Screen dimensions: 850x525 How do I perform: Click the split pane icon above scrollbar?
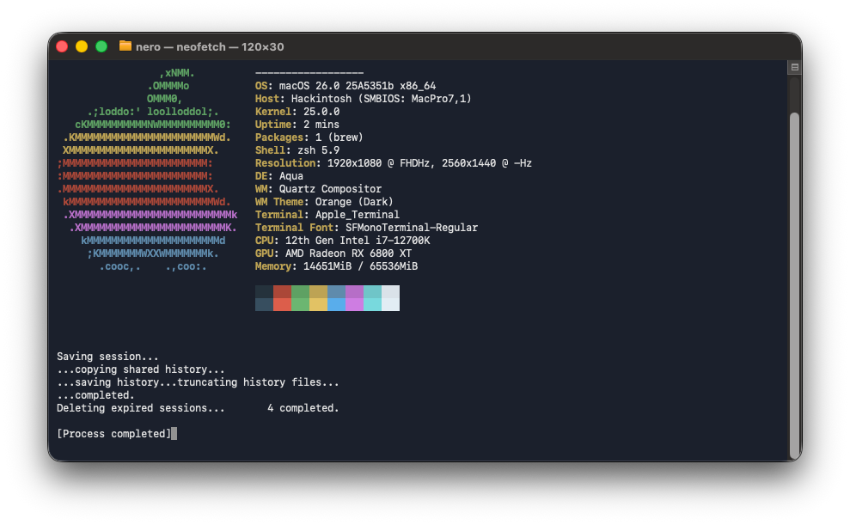coord(795,67)
